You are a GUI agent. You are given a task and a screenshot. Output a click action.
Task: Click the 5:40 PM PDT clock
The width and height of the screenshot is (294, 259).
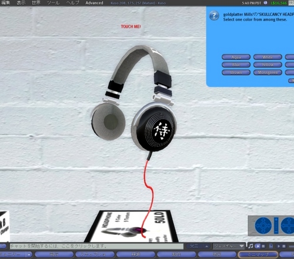coord(252,3)
